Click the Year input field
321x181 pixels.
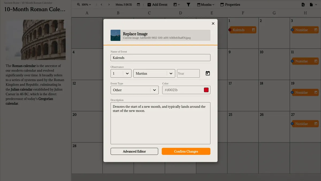(x=188, y=73)
